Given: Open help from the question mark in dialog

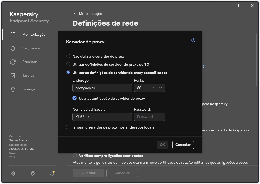Looking at the screenshot, I should [x=193, y=40].
